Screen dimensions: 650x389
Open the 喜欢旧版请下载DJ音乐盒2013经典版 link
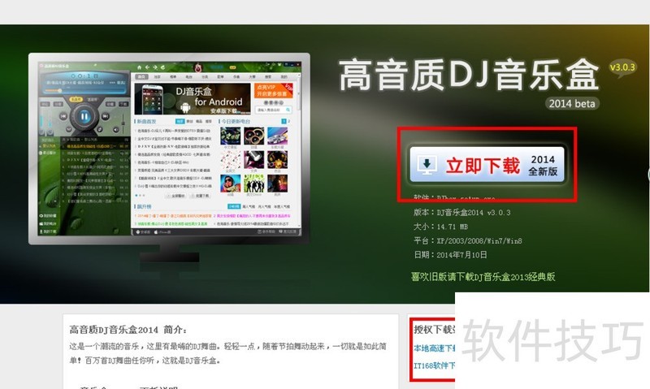(x=483, y=276)
